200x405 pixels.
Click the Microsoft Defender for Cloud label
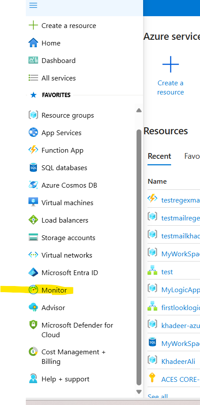click(x=77, y=330)
